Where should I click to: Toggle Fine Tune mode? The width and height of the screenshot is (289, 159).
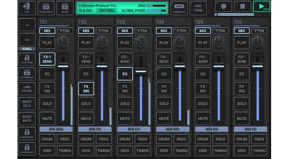(198, 8)
